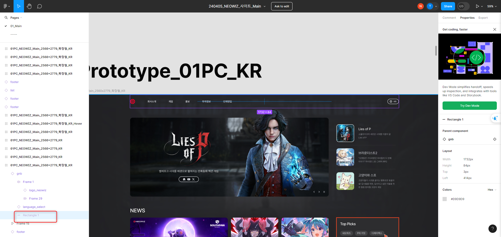The image size is (501, 237).
Task: Toggle the banner pause button
Action: [x=324, y=192]
